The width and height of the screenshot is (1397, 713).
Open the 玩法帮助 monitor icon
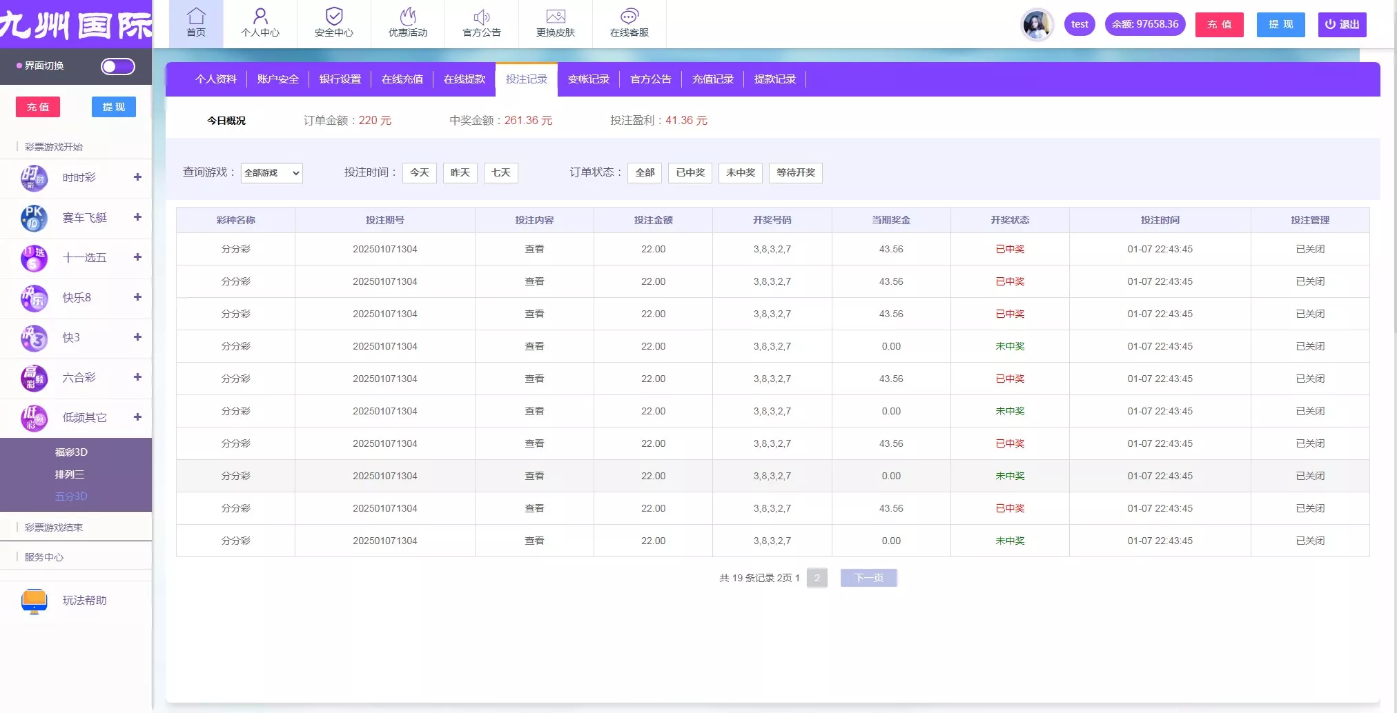coord(34,601)
